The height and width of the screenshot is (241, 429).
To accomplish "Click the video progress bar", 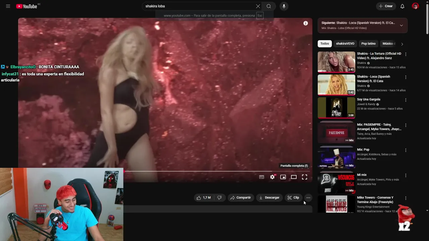I will 217,171.
